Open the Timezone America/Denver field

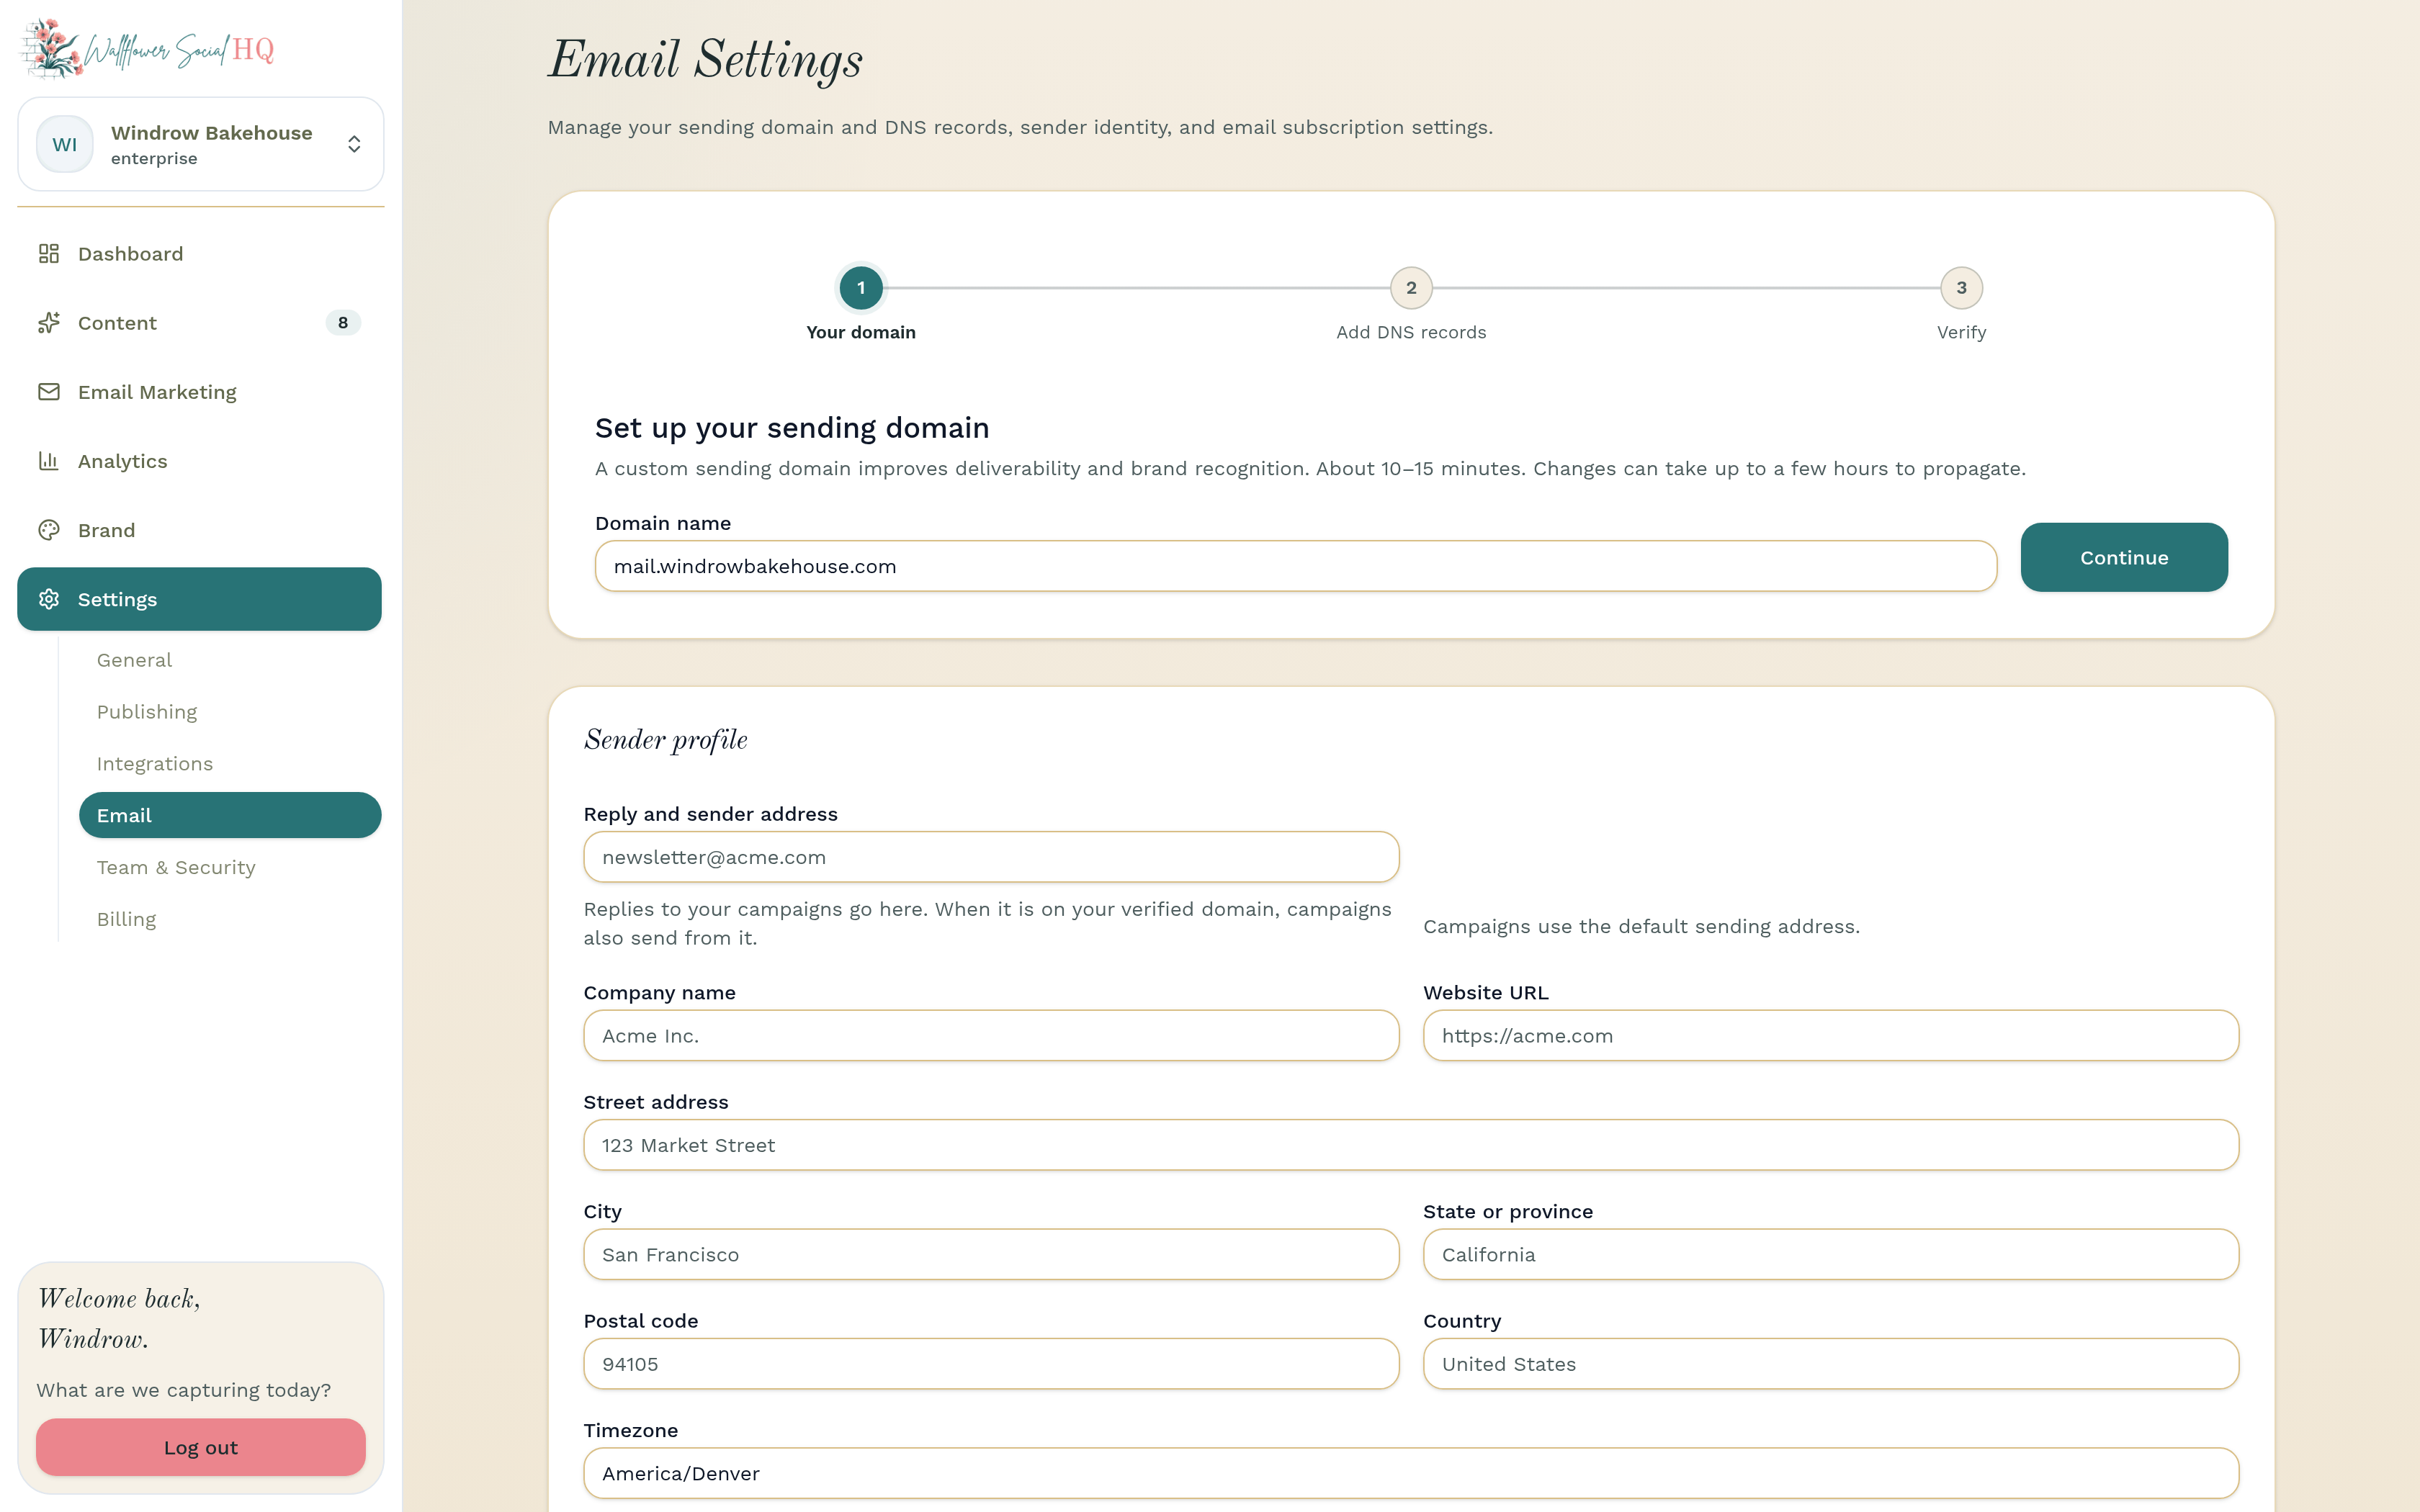click(x=1411, y=1473)
